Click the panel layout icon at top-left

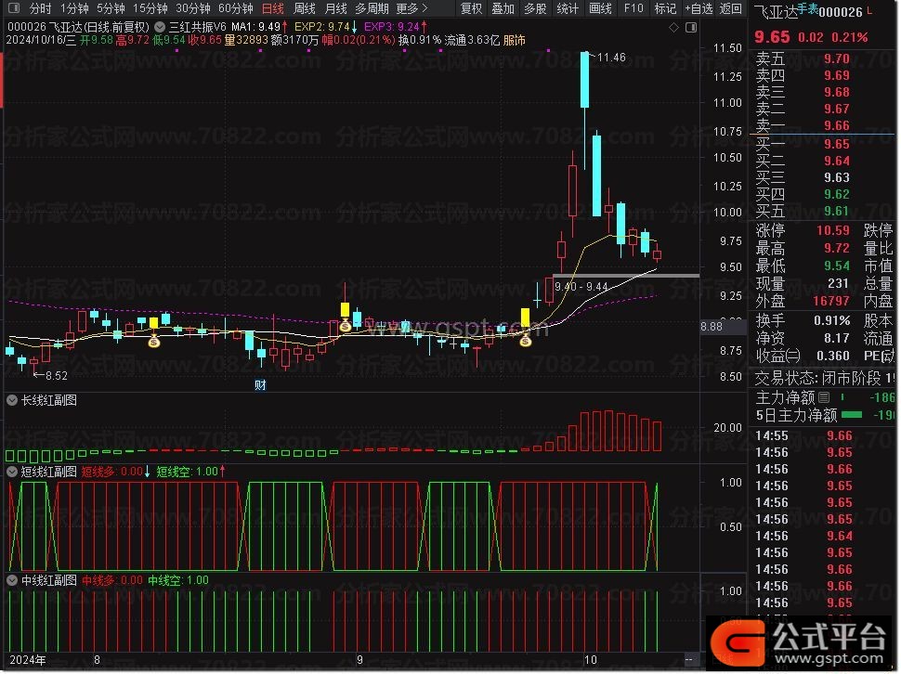(x=14, y=8)
